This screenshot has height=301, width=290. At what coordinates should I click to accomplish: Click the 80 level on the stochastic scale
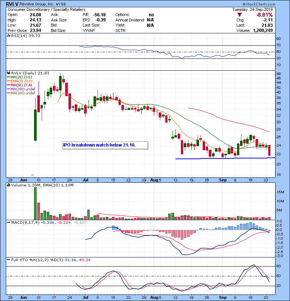coord(278,266)
